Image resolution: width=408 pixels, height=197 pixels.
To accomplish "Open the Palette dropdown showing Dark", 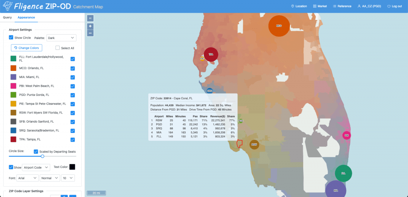I will (61, 38).
